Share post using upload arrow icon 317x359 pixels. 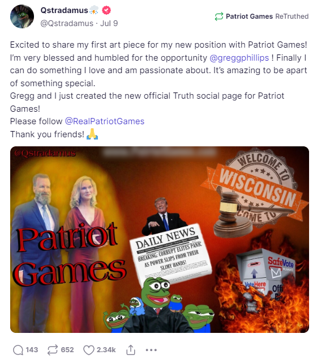tap(131, 349)
